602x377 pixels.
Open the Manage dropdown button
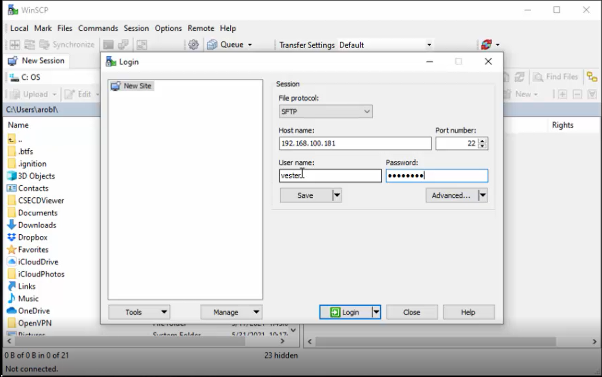pos(231,312)
